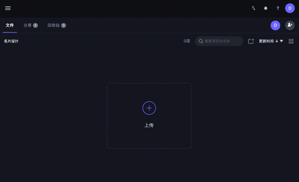Open the transfer list arrows icon
This screenshot has width=299, height=182.
(x=254, y=8)
